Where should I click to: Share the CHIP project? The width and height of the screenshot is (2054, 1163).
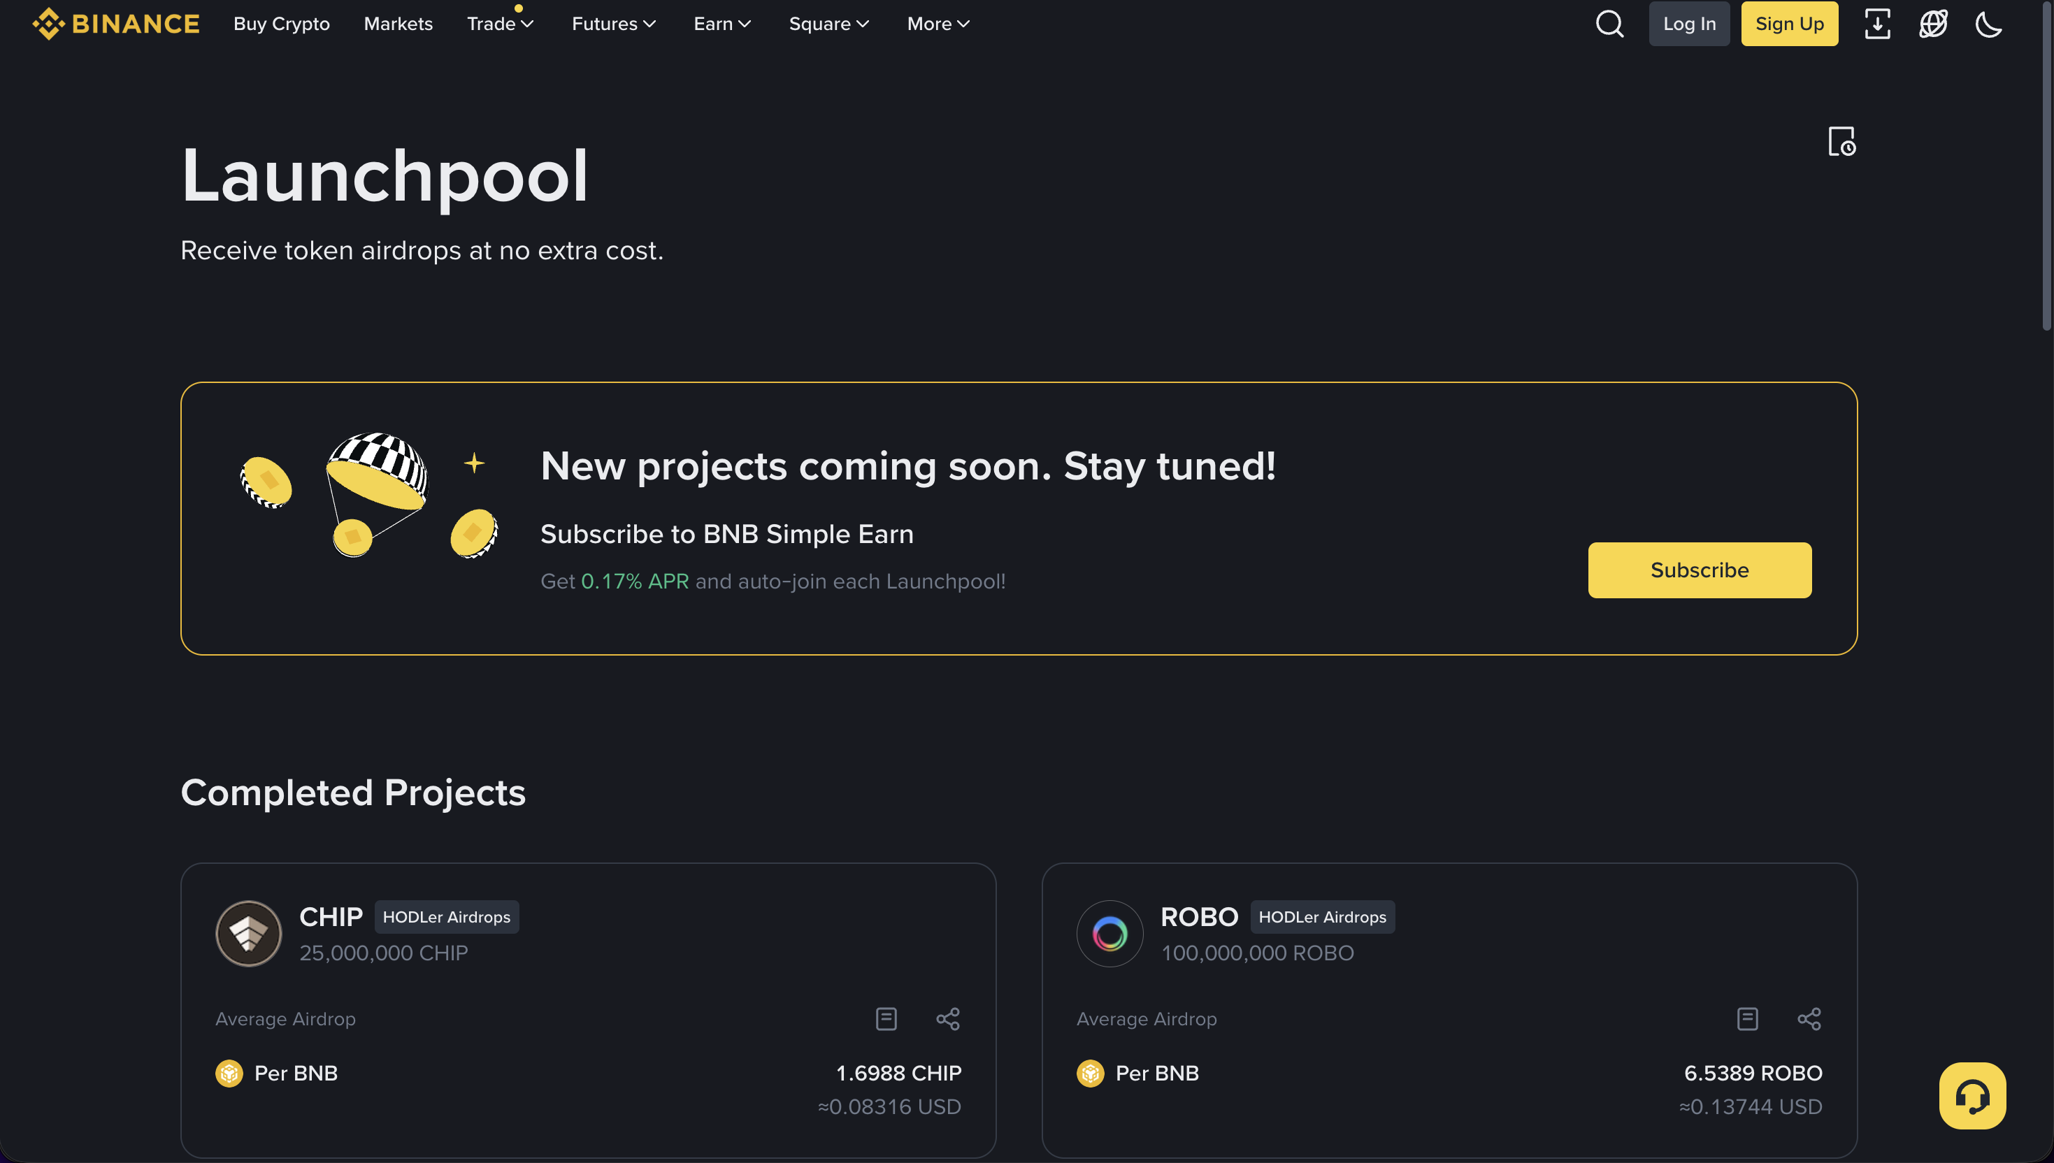click(947, 1018)
